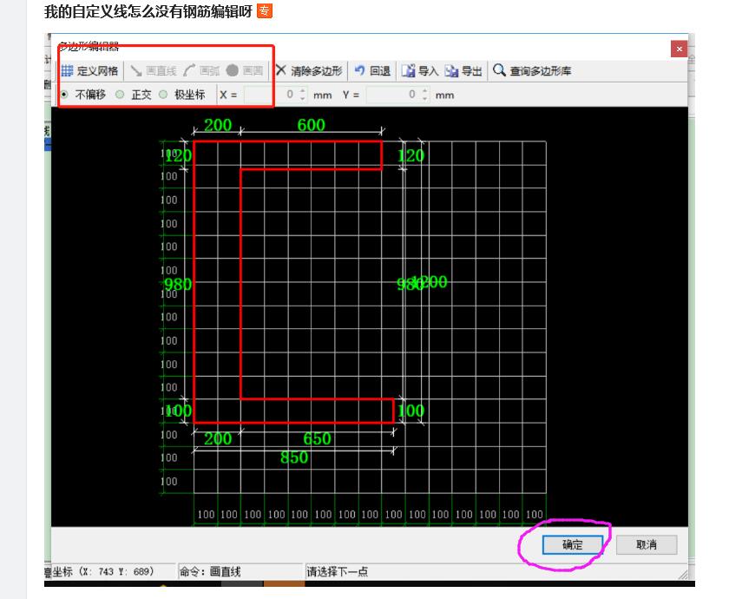Click the question title 我的自定义线怎么没有钢筋编辑呀
Viewport: 742px width, 599px height.
tap(148, 11)
